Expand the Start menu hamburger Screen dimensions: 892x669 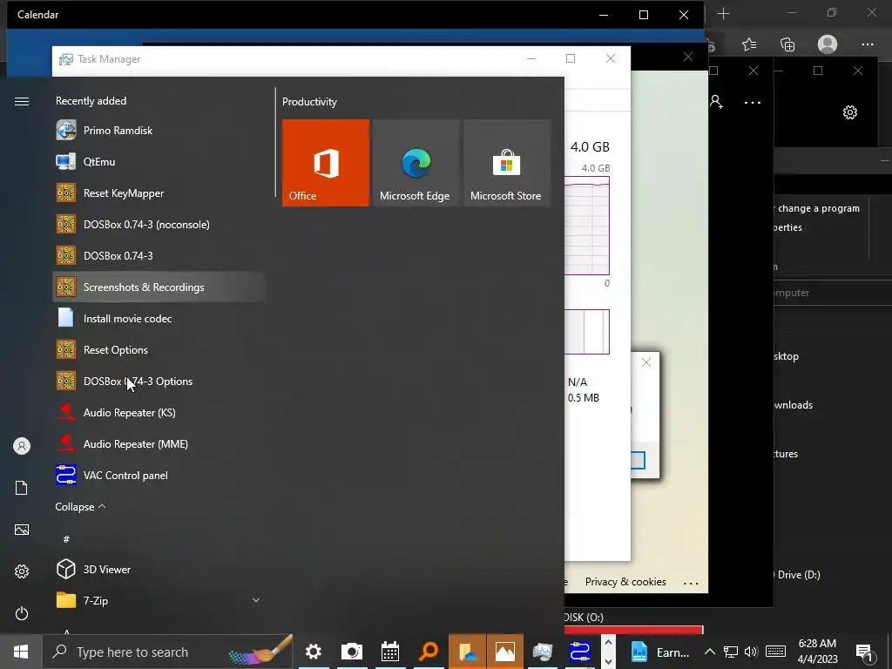pos(22,101)
